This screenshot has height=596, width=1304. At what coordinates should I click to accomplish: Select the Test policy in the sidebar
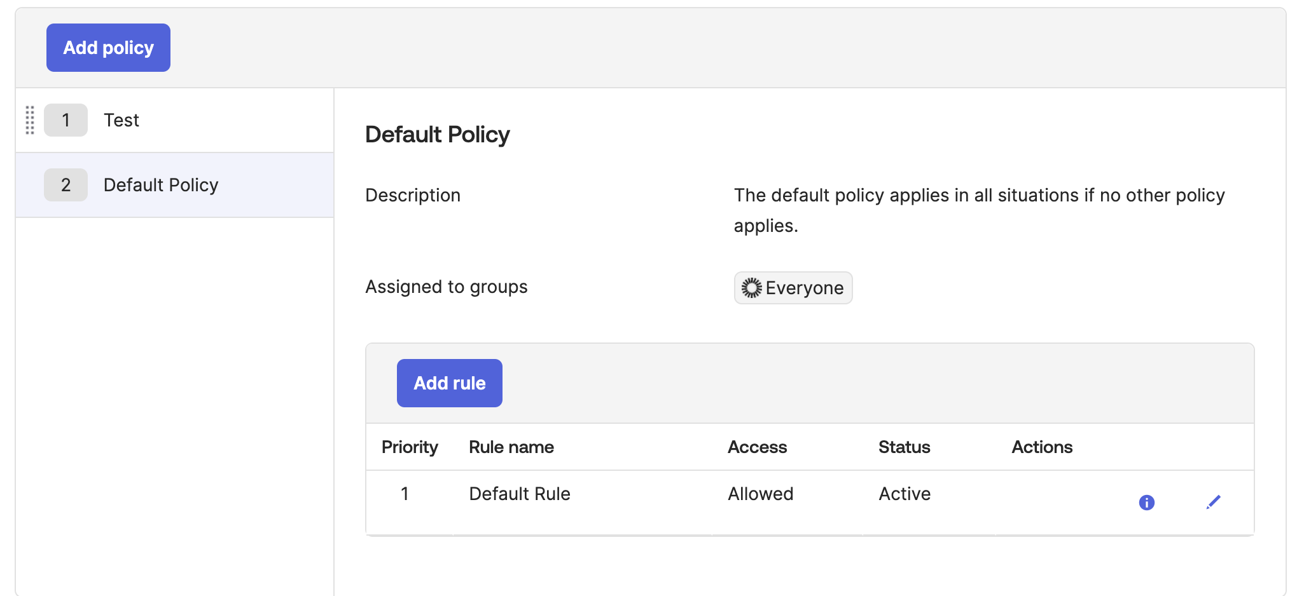pyautogui.click(x=121, y=120)
